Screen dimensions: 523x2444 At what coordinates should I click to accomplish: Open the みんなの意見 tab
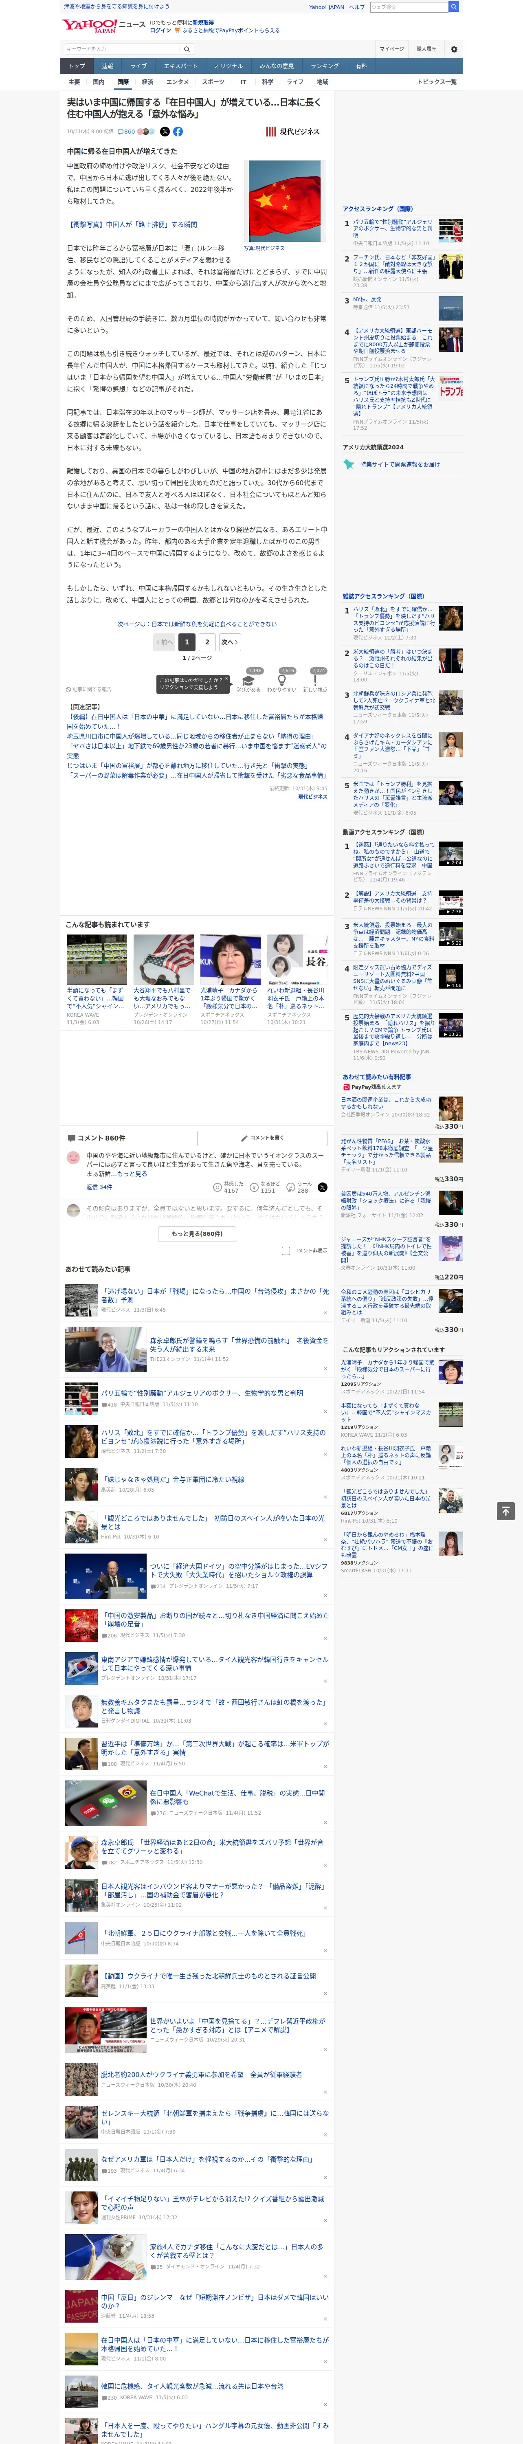click(277, 66)
